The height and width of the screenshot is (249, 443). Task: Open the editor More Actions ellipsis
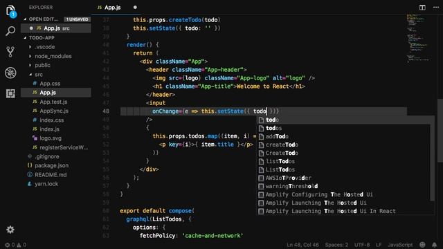tap(436, 8)
